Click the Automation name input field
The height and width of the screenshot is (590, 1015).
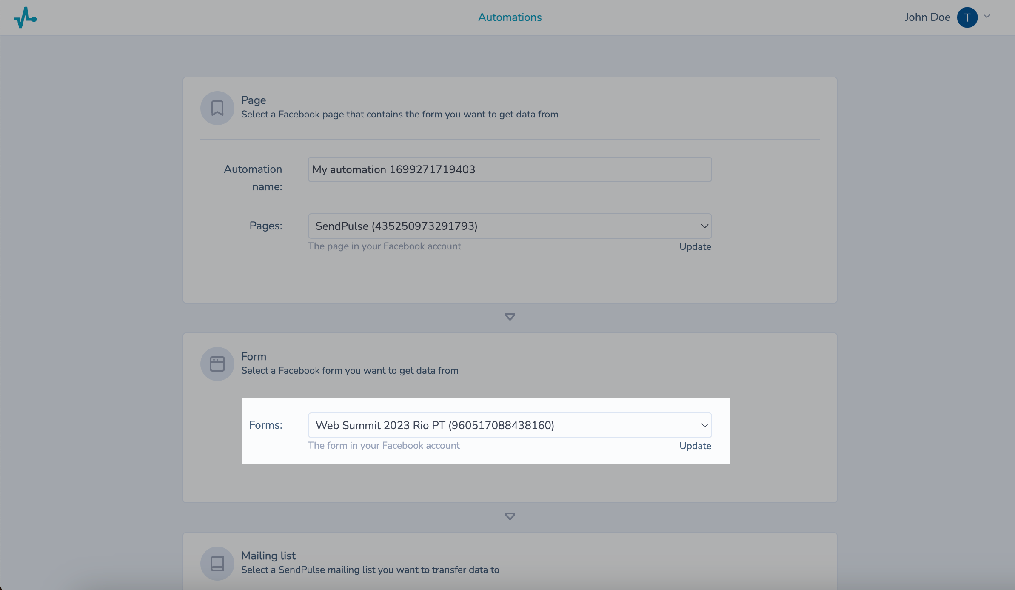(x=509, y=169)
